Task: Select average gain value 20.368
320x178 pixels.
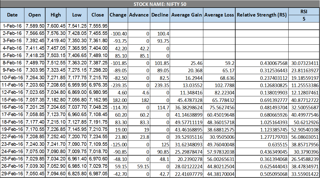Action: click(x=187, y=70)
